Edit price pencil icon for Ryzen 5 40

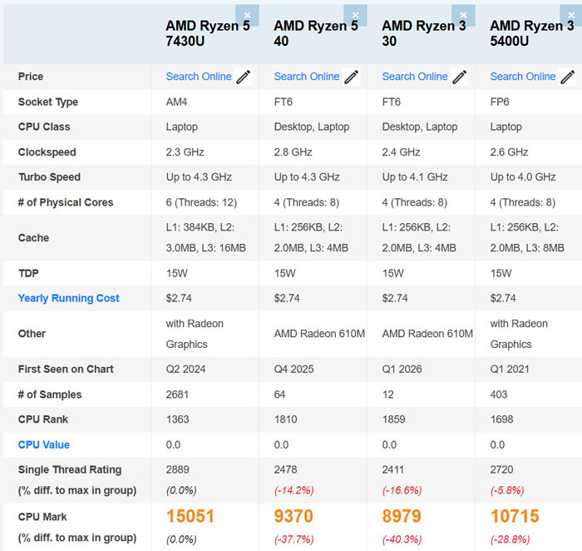[352, 77]
